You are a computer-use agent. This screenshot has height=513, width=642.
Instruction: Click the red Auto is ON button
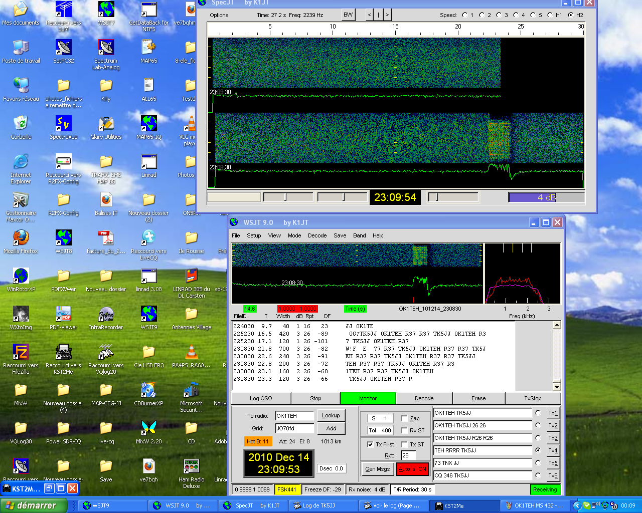pyautogui.click(x=412, y=469)
